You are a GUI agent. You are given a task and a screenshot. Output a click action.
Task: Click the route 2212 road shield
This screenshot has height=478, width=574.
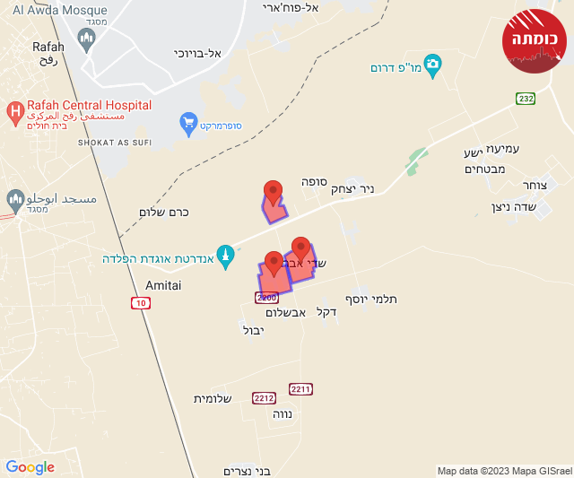(x=264, y=398)
